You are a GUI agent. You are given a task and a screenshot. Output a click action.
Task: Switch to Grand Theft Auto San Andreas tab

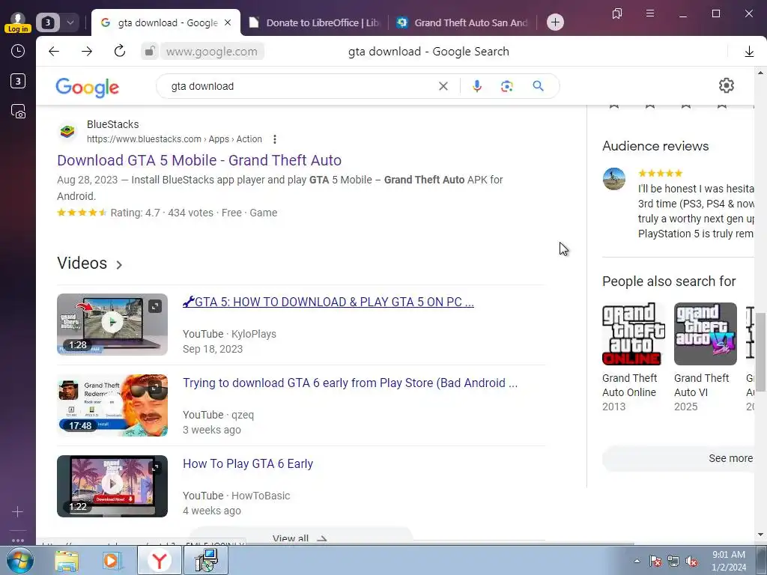(x=463, y=22)
